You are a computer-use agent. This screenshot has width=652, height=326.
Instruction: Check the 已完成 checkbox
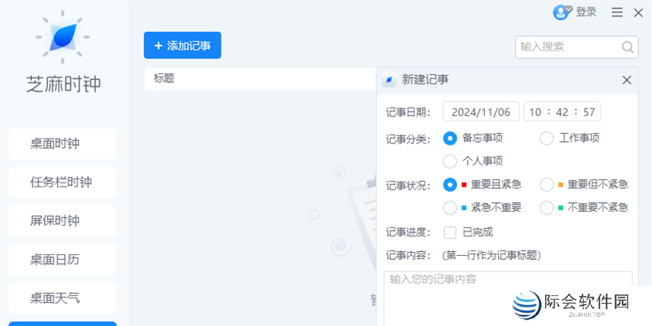pyautogui.click(x=450, y=232)
